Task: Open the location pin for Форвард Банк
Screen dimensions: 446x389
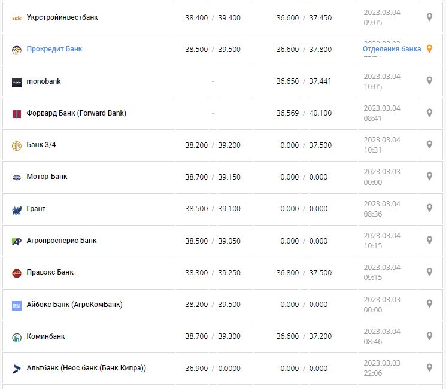Action: click(429, 113)
